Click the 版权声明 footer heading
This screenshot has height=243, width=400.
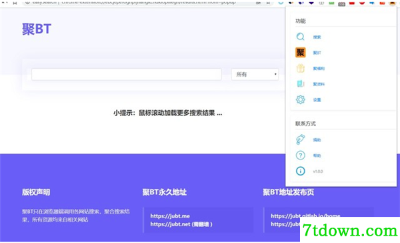pyautogui.click(x=36, y=192)
